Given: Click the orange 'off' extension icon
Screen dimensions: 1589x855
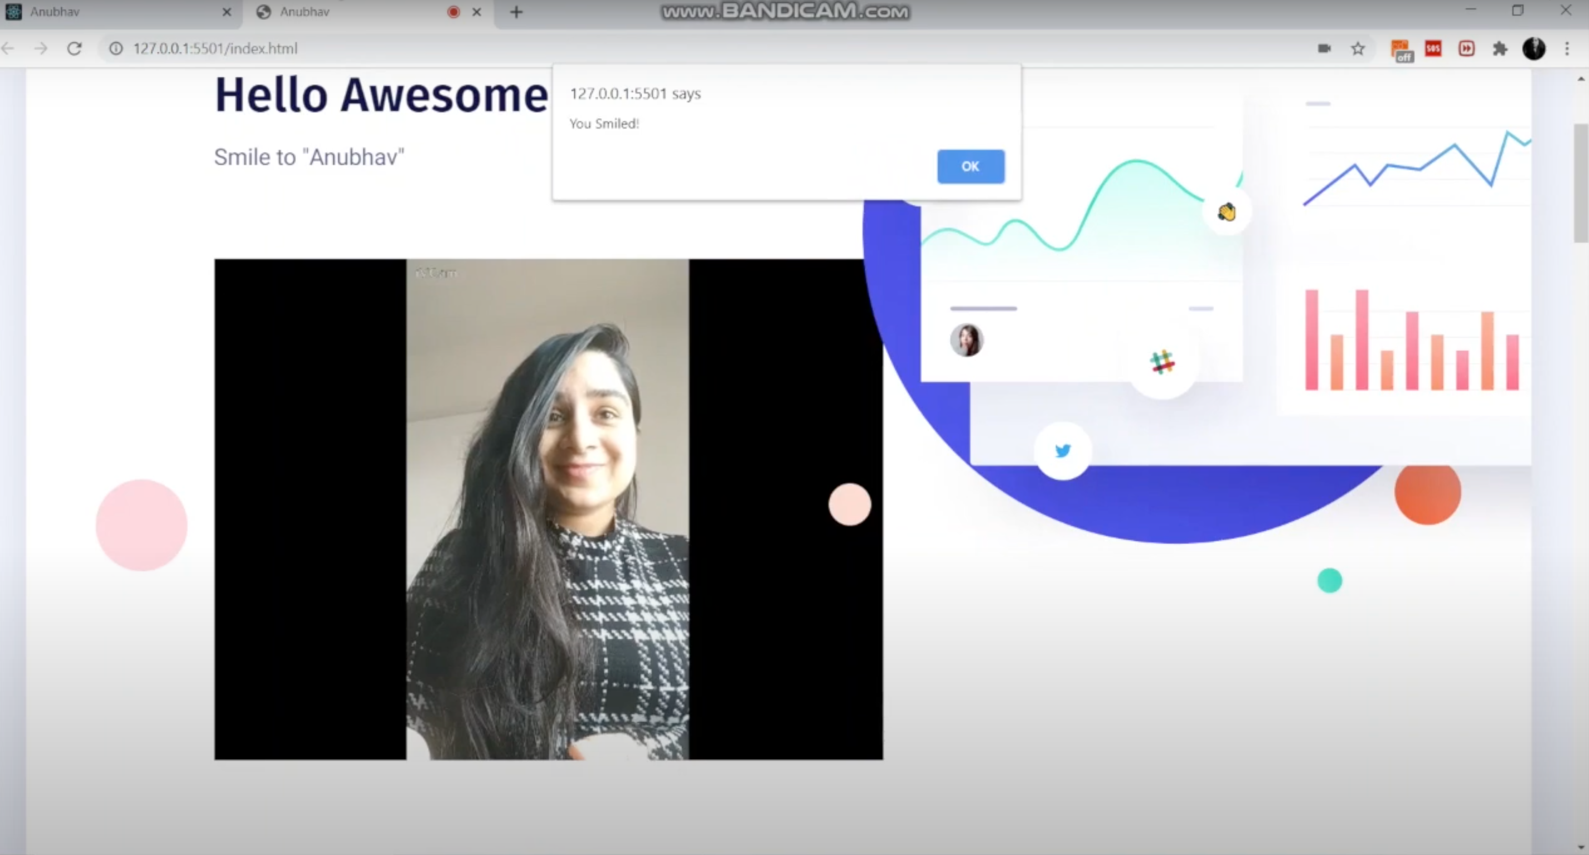Looking at the screenshot, I should (1402, 49).
